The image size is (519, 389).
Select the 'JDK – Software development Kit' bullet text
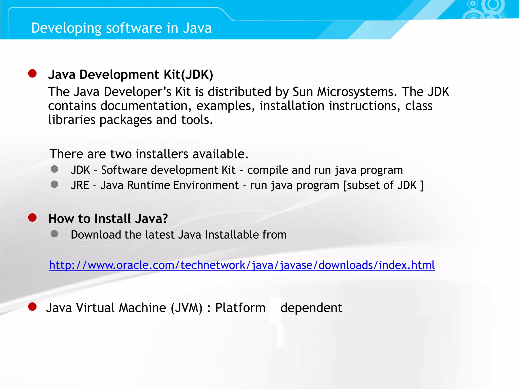[x=237, y=170]
